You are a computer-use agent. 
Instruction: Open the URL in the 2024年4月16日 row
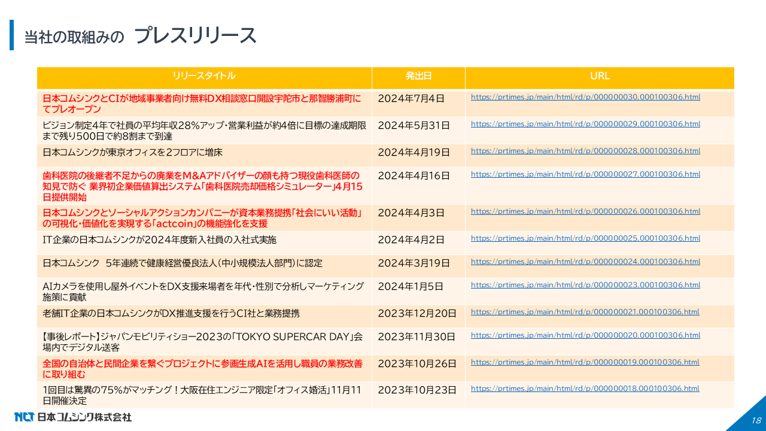tap(585, 174)
